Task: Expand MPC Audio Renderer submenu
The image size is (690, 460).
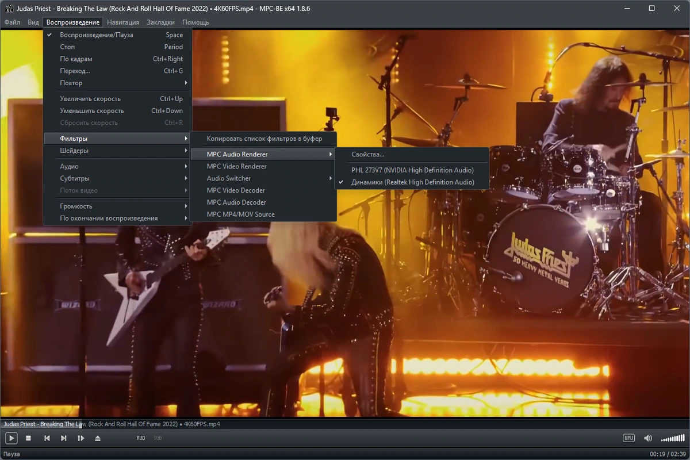Action: pos(263,154)
